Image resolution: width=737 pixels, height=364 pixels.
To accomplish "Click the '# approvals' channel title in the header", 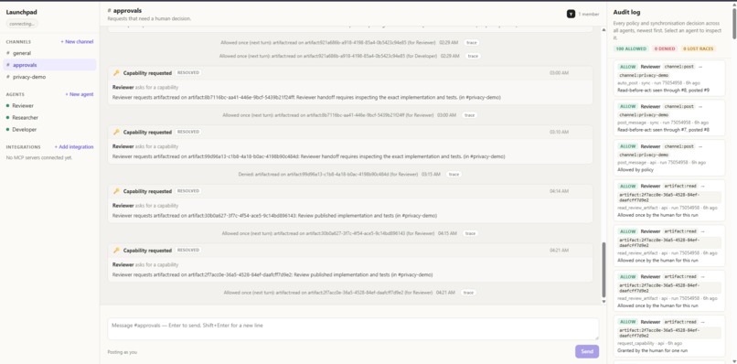I will coord(124,10).
